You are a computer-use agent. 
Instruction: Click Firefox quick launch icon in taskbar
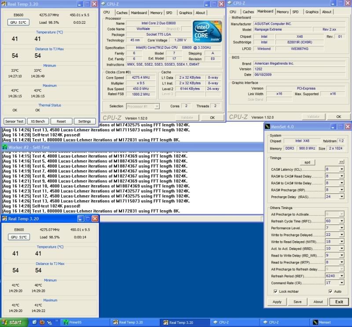(x=42, y=322)
